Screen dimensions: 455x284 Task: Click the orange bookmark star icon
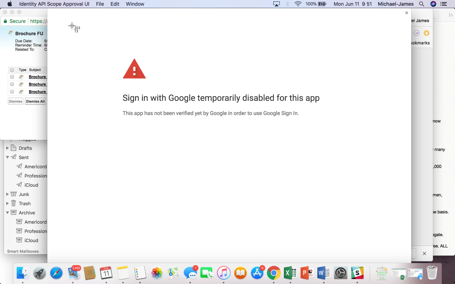pyautogui.click(x=427, y=33)
